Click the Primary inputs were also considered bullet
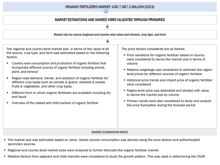Viewport: 220px width, 165px height. (x=169, y=103)
